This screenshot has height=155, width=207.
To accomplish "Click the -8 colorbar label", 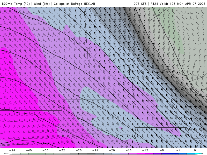I will point(162,150).
